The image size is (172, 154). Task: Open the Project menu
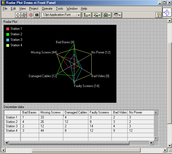pyautogui.click(x=34, y=9)
